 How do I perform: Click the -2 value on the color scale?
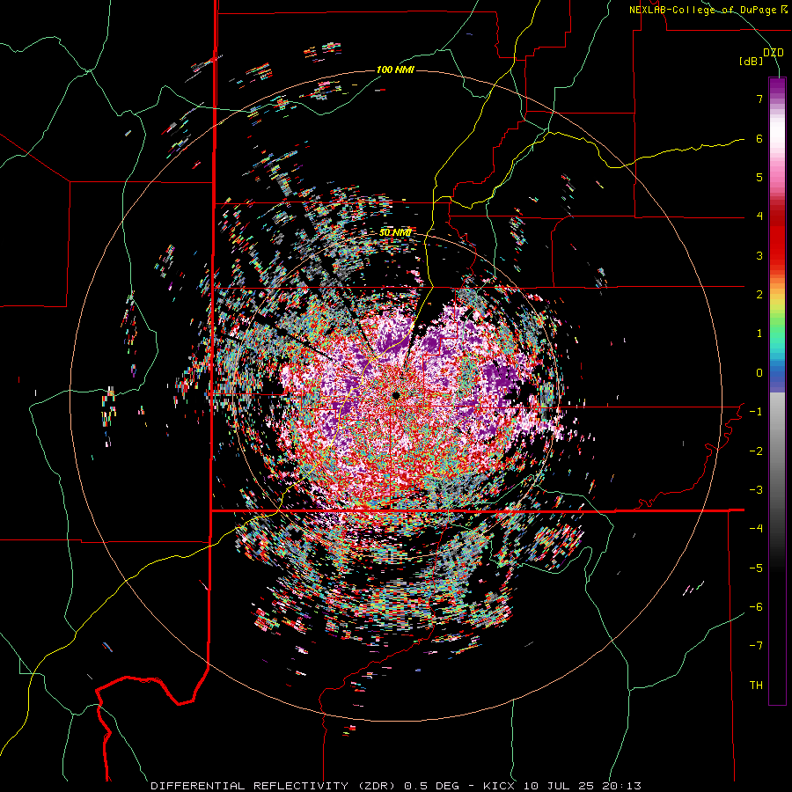756,451
